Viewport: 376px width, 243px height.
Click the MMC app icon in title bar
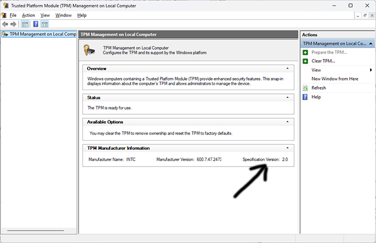[6, 5]
